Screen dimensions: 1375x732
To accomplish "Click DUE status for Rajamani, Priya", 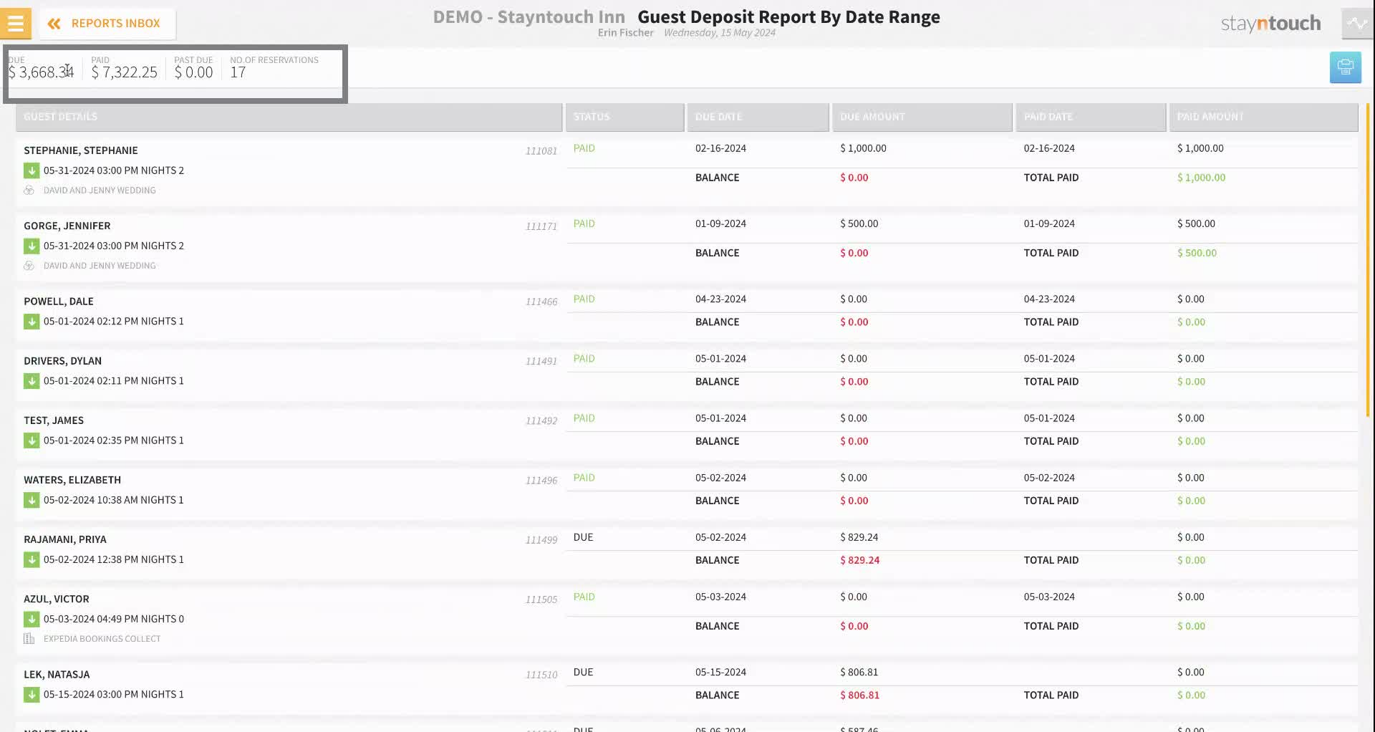I will click(584, 537).
